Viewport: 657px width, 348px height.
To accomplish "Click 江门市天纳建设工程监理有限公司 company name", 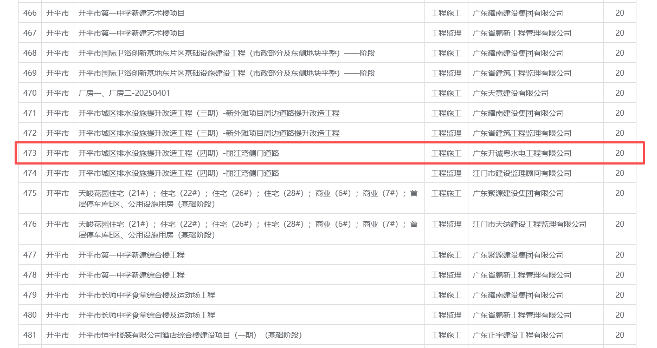I will tap(530, 224).
